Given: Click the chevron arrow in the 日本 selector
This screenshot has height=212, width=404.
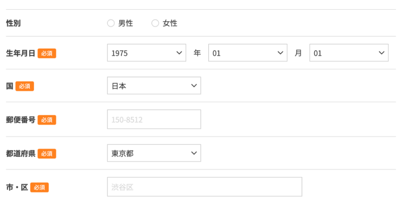Looking at the screenshot, I should click(x=194, y=86).
